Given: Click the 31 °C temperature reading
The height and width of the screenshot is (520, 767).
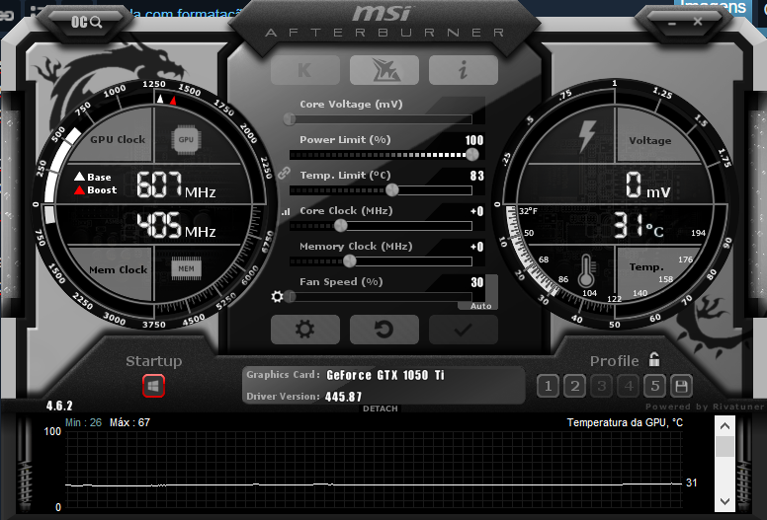Looking at the screenshot, I should tap(639, 225).
